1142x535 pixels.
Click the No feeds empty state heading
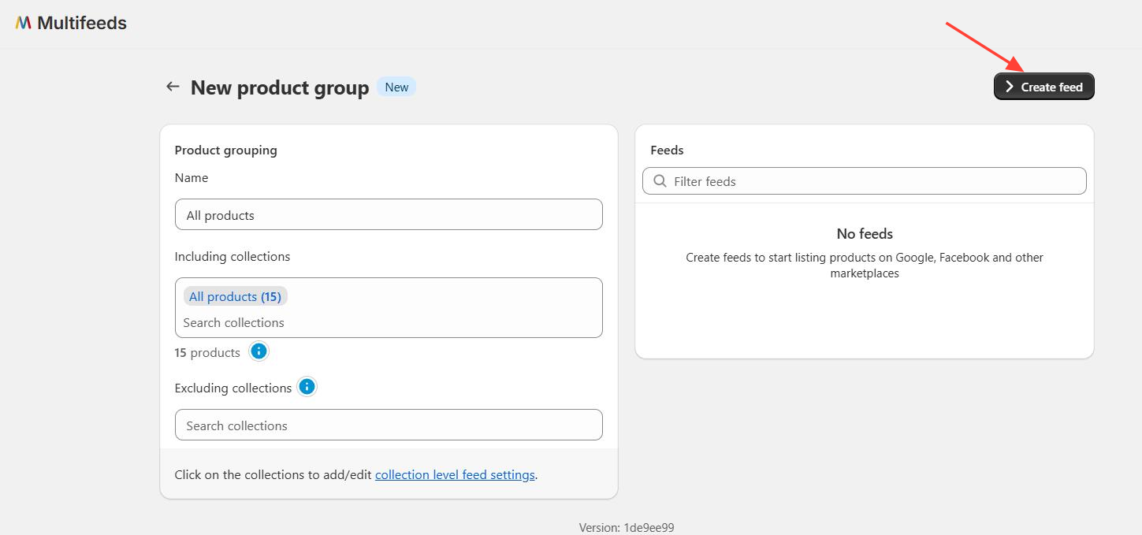[865, 234]
